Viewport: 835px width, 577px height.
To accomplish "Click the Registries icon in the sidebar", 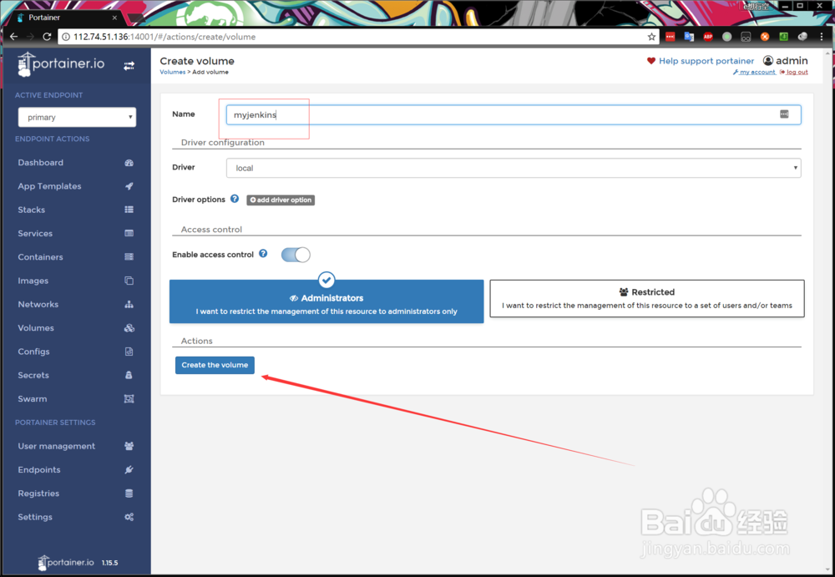I will click(x=129, y=493).
